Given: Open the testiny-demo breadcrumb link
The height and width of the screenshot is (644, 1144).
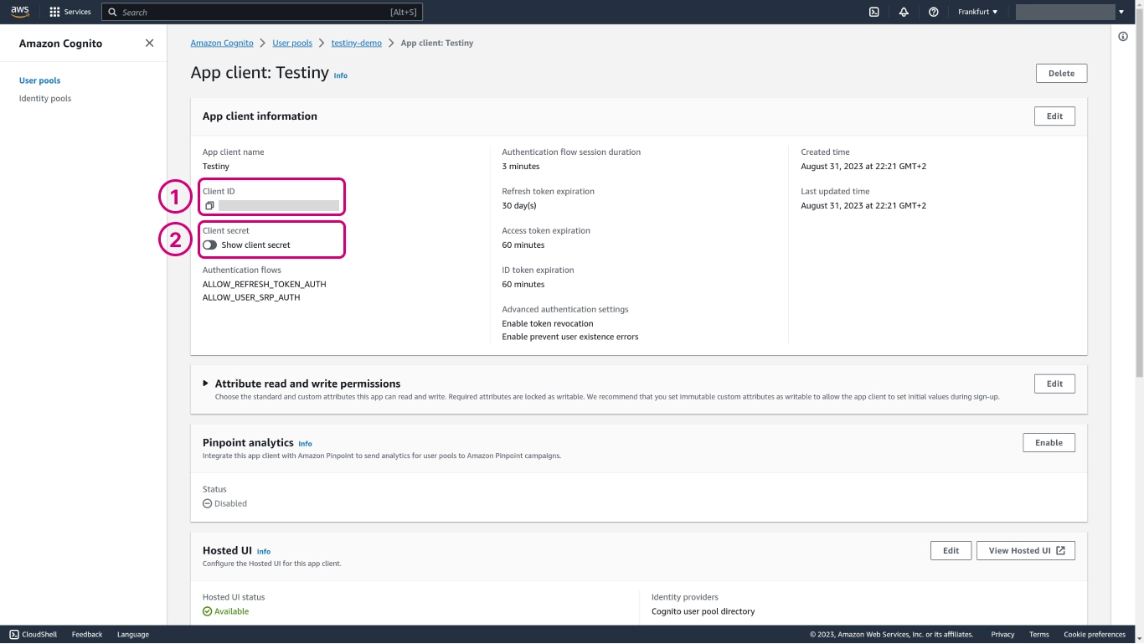Looking at the screenshot, I should coord(356,44).
